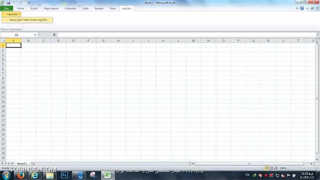
Task: Click the zoom slider handle
Action: [x=303, y=168]
